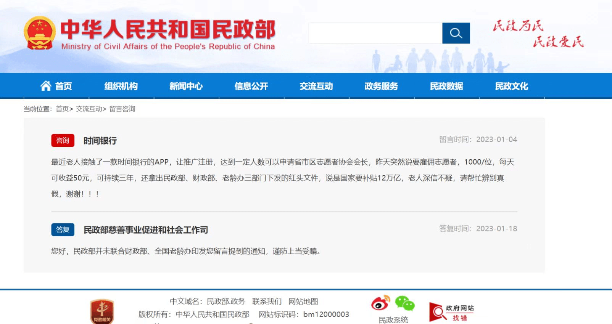Select 信息公开 in the navigation bar

click(x=251, y=86)
